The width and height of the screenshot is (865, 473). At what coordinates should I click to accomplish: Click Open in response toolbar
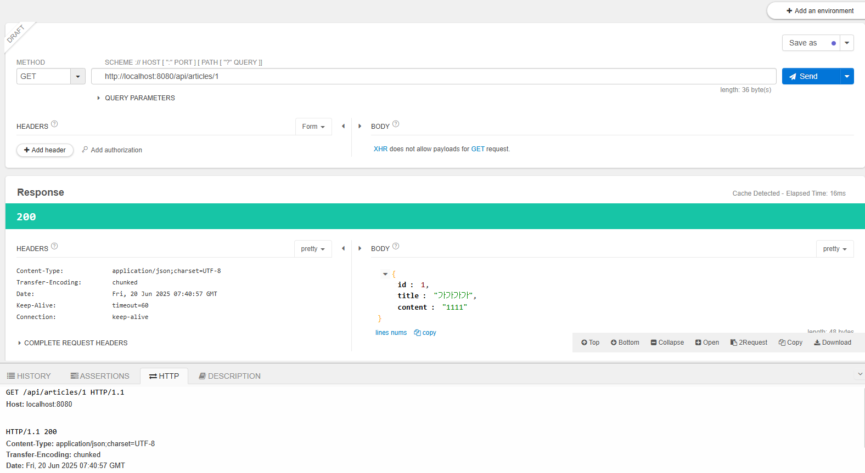coord(707,343)
